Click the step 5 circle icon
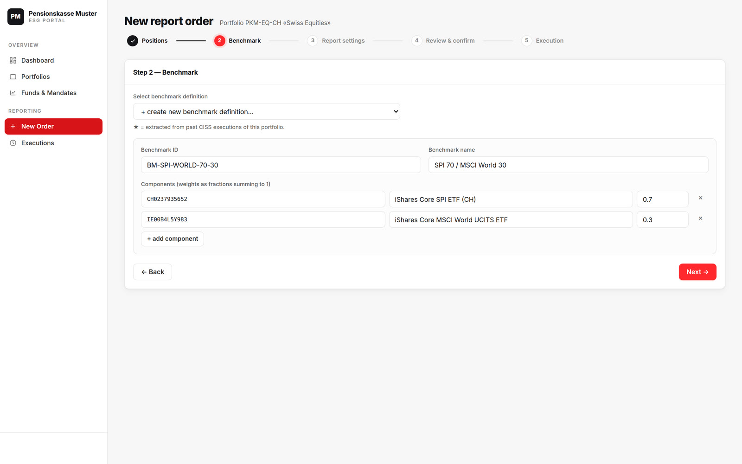The width and height of the screenshot is (742, 464). click(526, 41)
